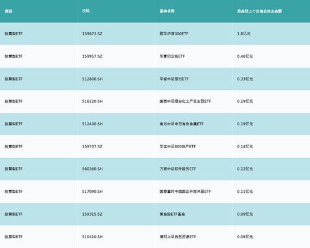Select outflow amount 1.8亿元
The image size is (310, 248).
click(244, 33)
